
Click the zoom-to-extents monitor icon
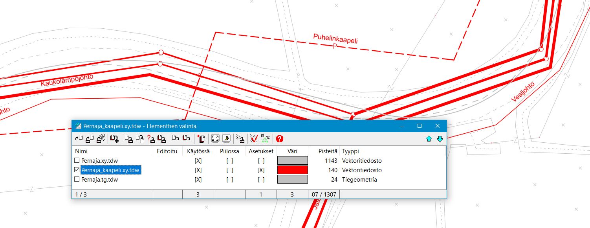(x=215, y=138)
